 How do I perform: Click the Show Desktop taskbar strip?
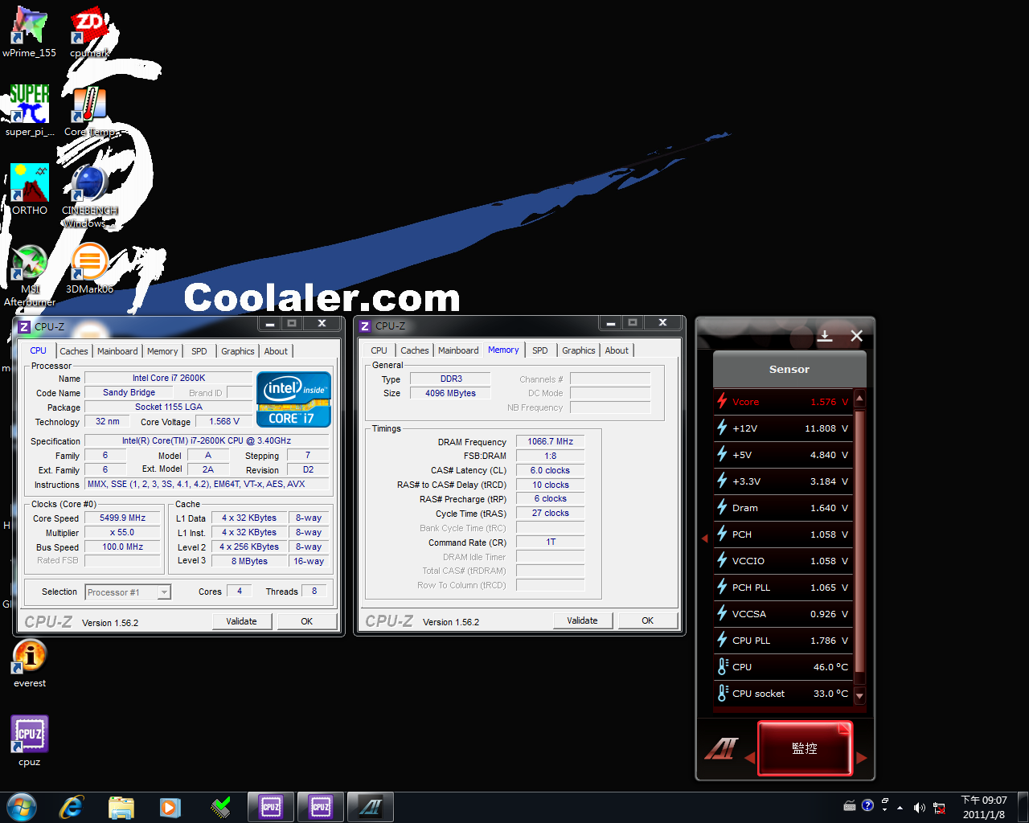pyautogui.click(x=1023, y=807)
